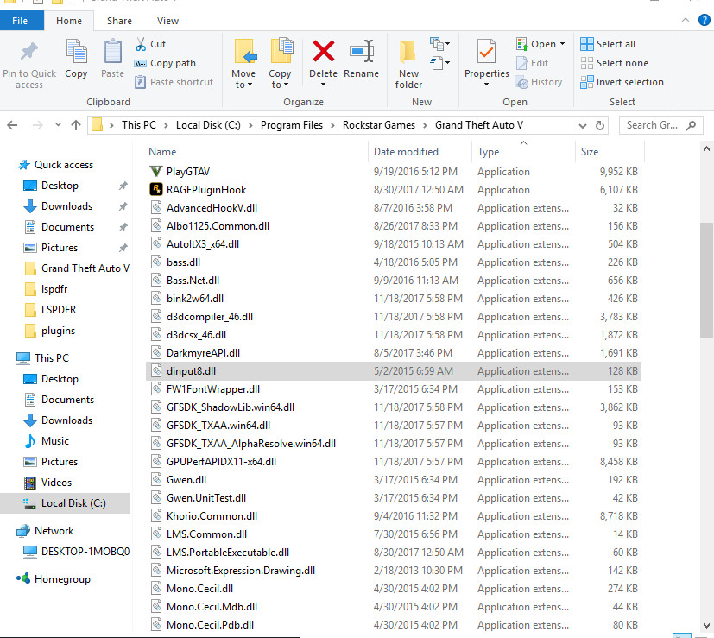This screenshot has height=638, width=714.
Task: Select the dinput8.dll file
Action: (x=394, y=371)
